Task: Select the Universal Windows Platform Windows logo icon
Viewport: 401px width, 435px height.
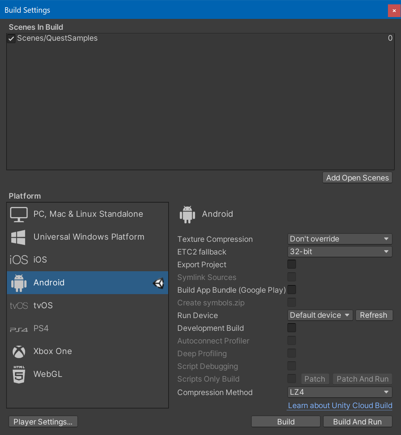Action: pos(19,237)
